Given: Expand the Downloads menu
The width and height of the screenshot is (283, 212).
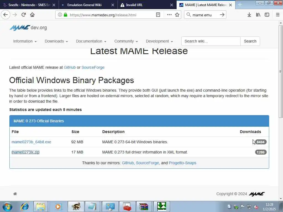Looking at the screenshot, I should pos(56,41).
